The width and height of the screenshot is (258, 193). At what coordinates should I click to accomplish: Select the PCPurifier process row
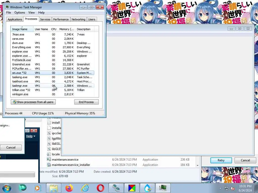53,69
